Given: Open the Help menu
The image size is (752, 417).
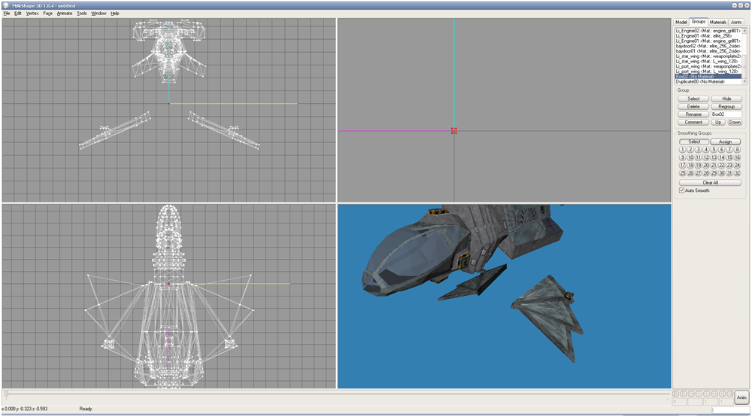Looking at the screenshot, I should 114,14.
